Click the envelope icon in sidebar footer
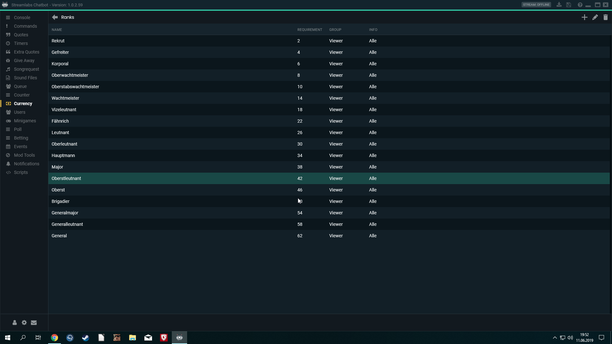The image size is (612, 344). point(34,323)
